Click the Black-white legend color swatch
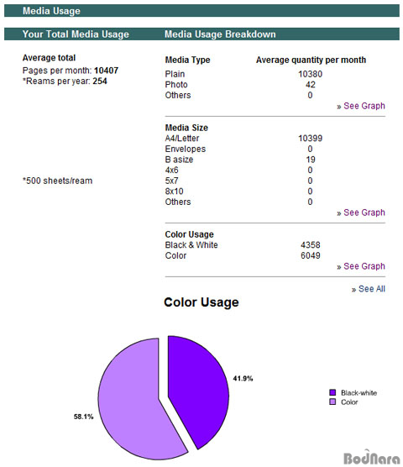The image size is (403, 467). pos(332,392)
